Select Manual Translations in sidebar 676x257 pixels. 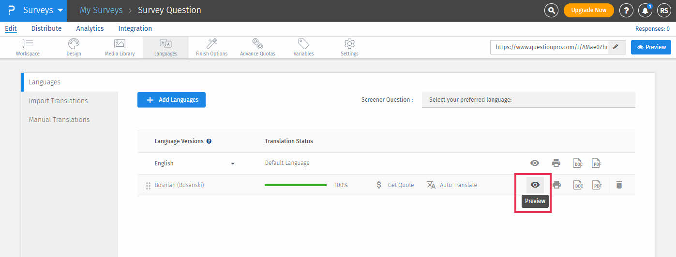click(x=59, y=120)
